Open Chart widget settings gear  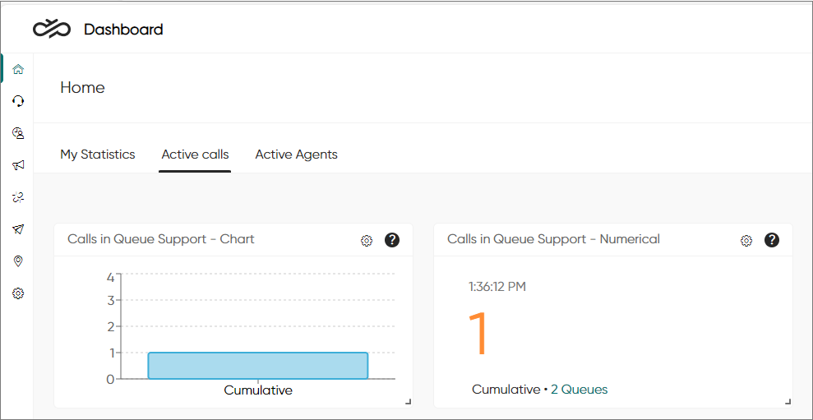click(367, 241)
